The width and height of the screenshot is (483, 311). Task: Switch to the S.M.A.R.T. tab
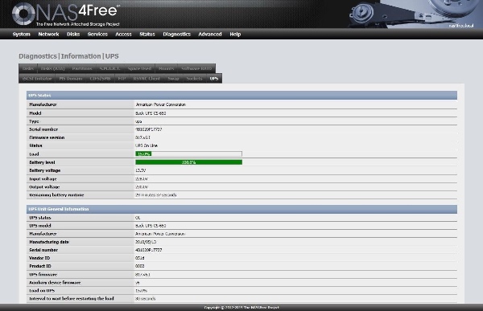(110, 68)
